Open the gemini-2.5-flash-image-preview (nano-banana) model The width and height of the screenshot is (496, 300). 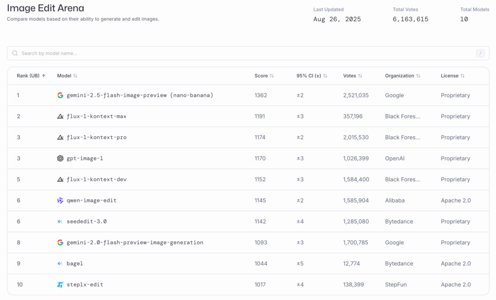coord(140,95)
